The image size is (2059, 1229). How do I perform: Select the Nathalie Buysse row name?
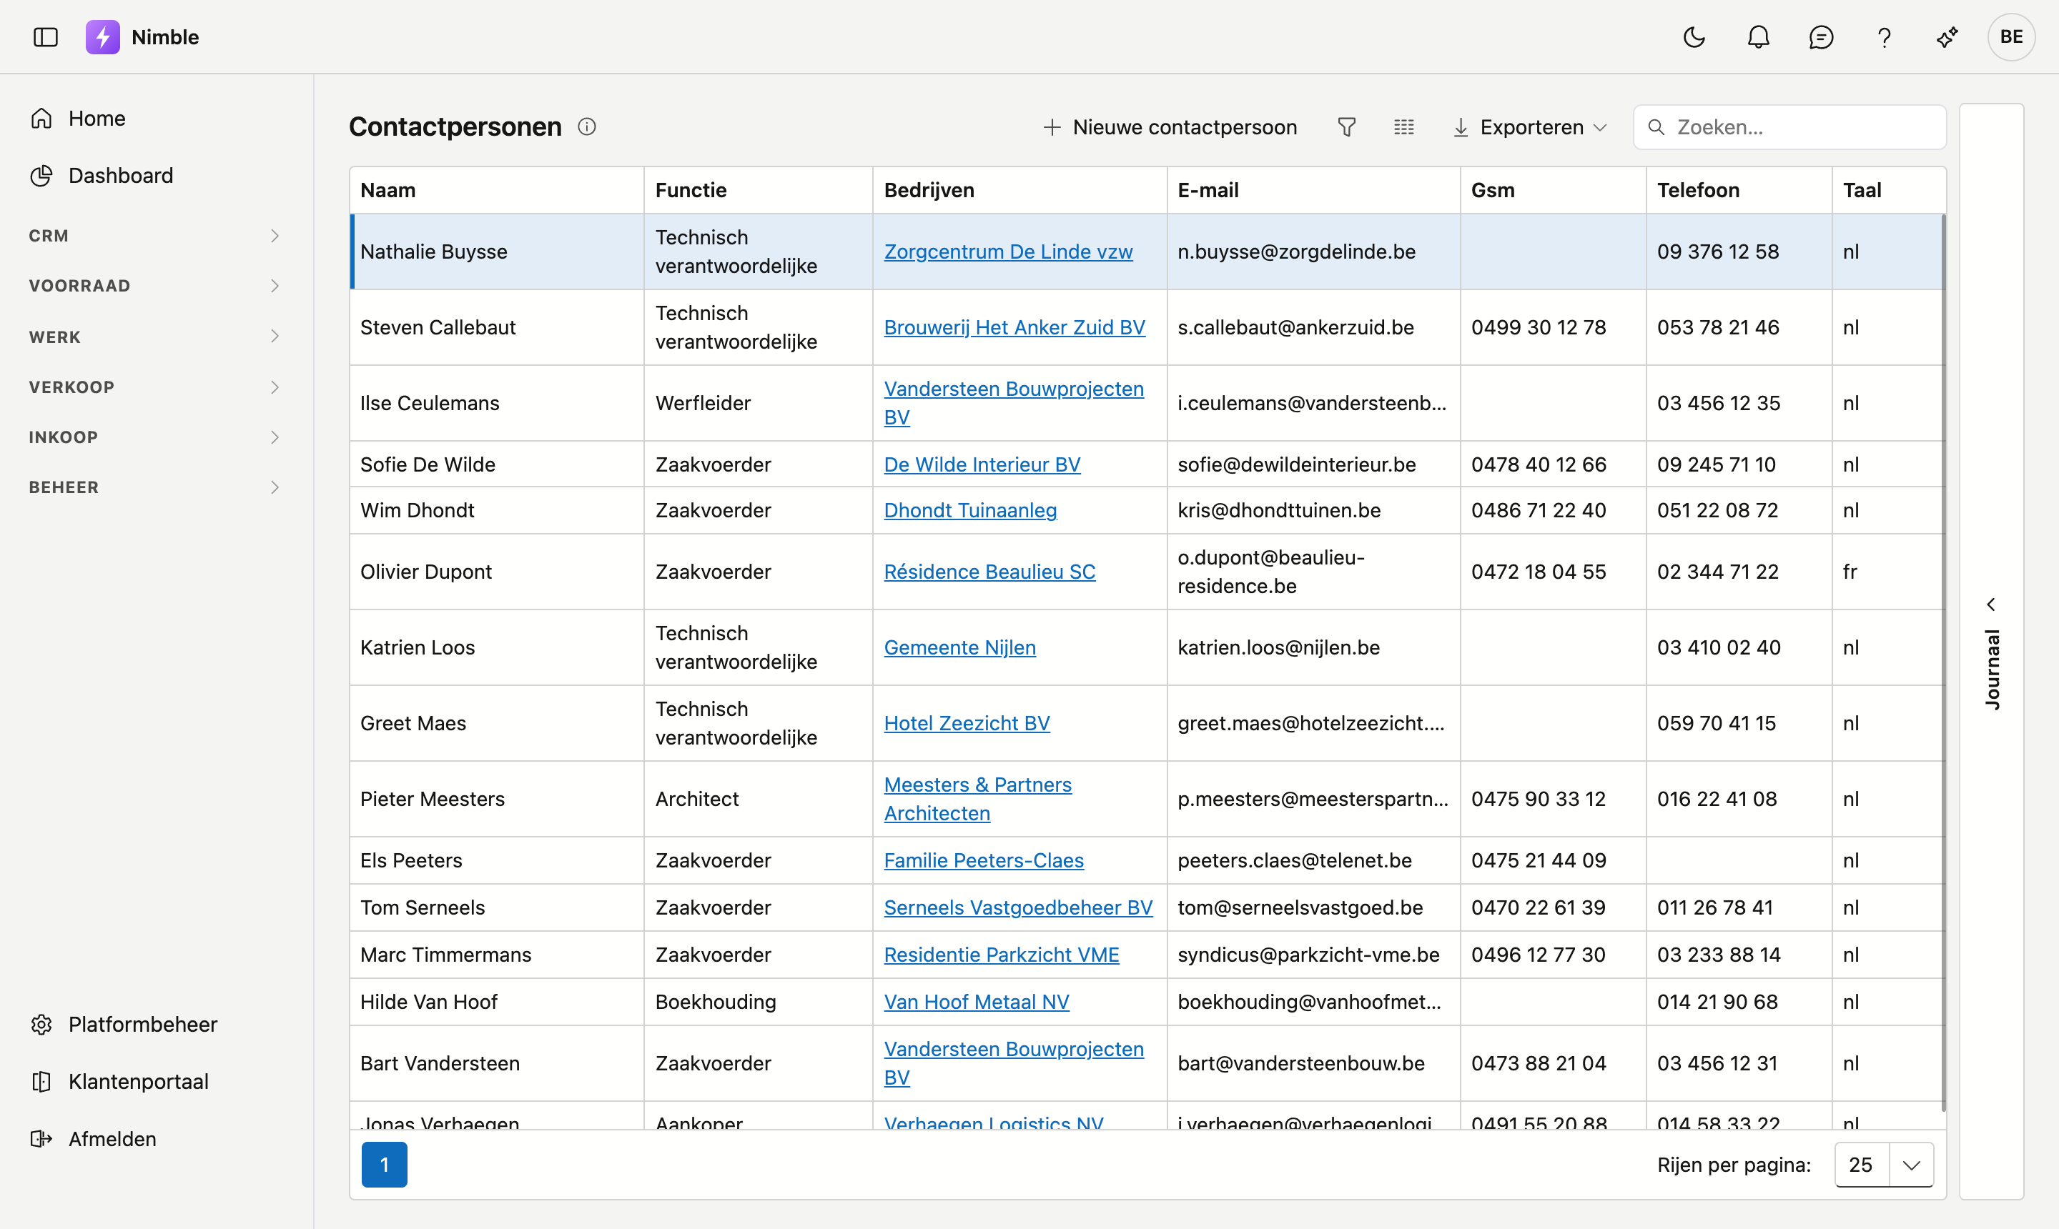[x=433, y=252]
